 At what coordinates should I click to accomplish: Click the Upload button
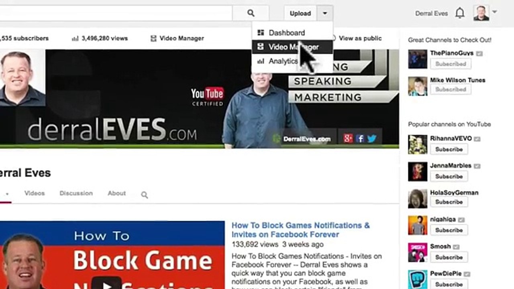pos(300,13)
